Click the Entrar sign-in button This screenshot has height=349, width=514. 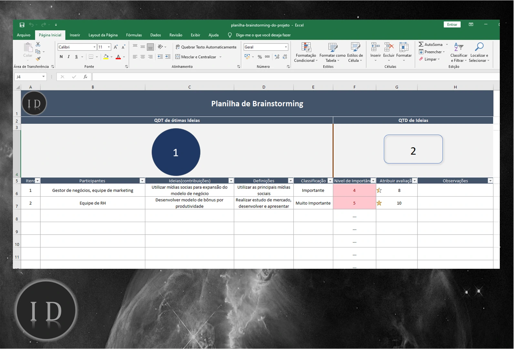(452, 24)
